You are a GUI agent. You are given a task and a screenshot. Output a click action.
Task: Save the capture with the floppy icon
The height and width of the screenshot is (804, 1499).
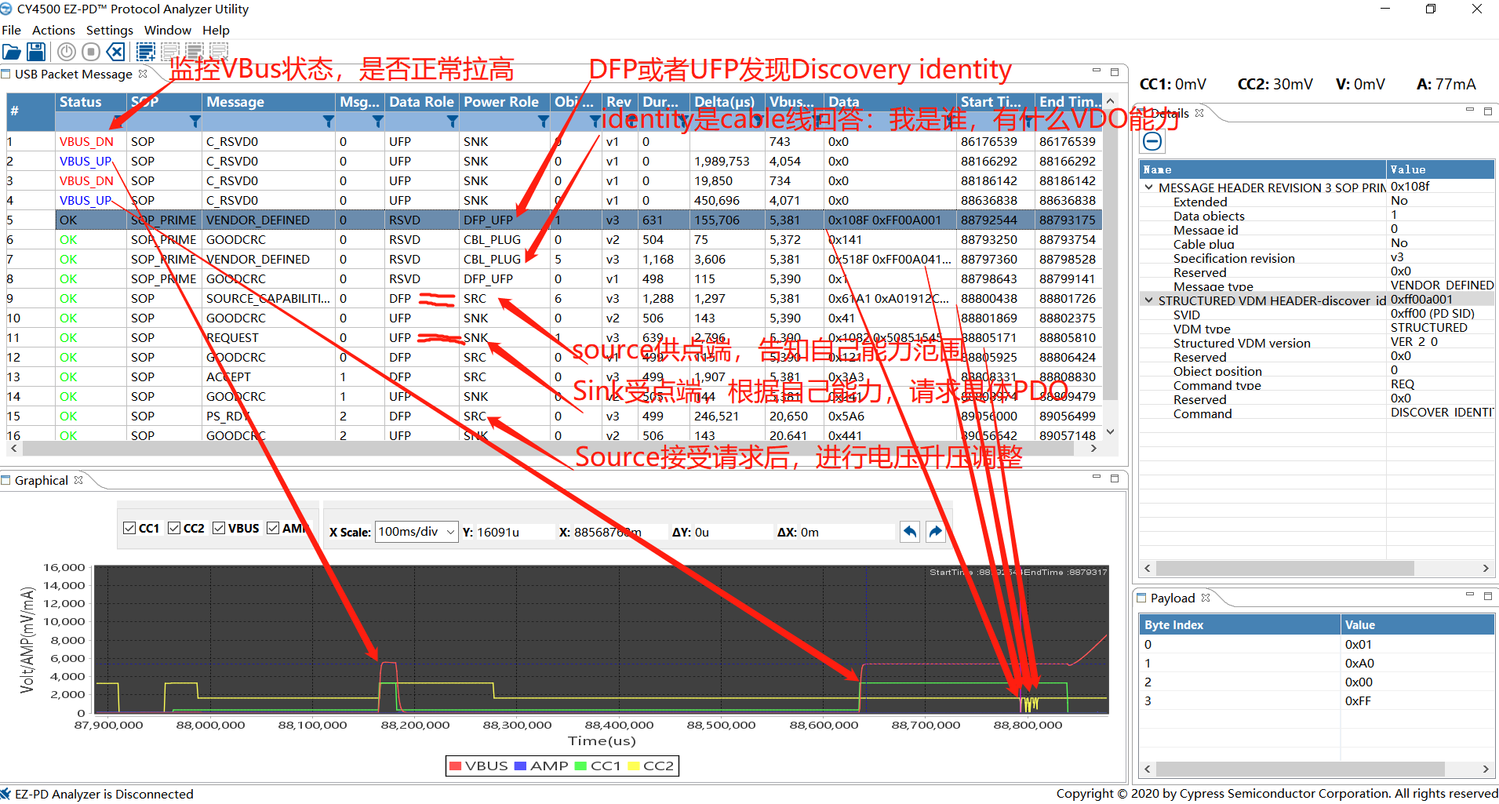[x=36, y=53]
